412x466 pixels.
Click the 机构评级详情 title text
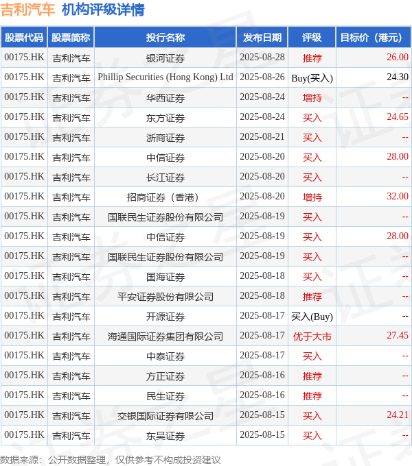103,10
